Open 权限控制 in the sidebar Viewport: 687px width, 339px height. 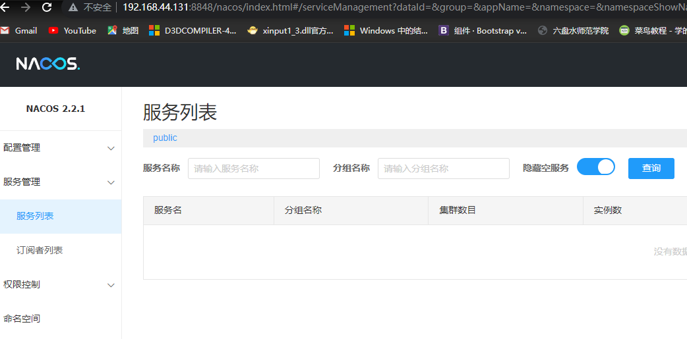click(x=22, y=284)
